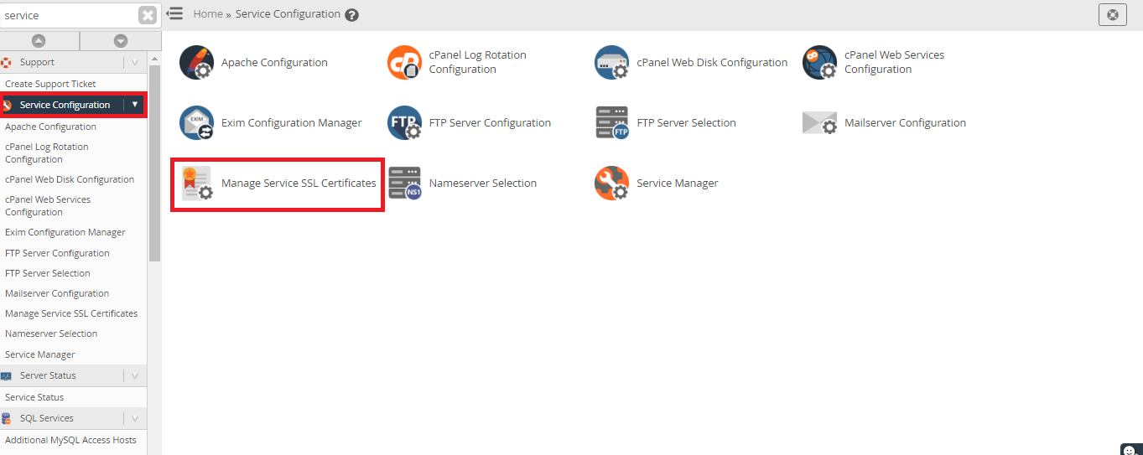Image resolution: width=1143 pixels, height=455 pixels.
Task: Open Nameserver Selection NS1 icon
Action: point(405,184)
